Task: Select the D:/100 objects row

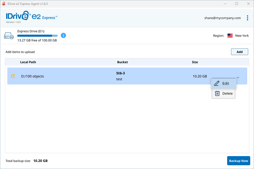Action: coord(85,76)
